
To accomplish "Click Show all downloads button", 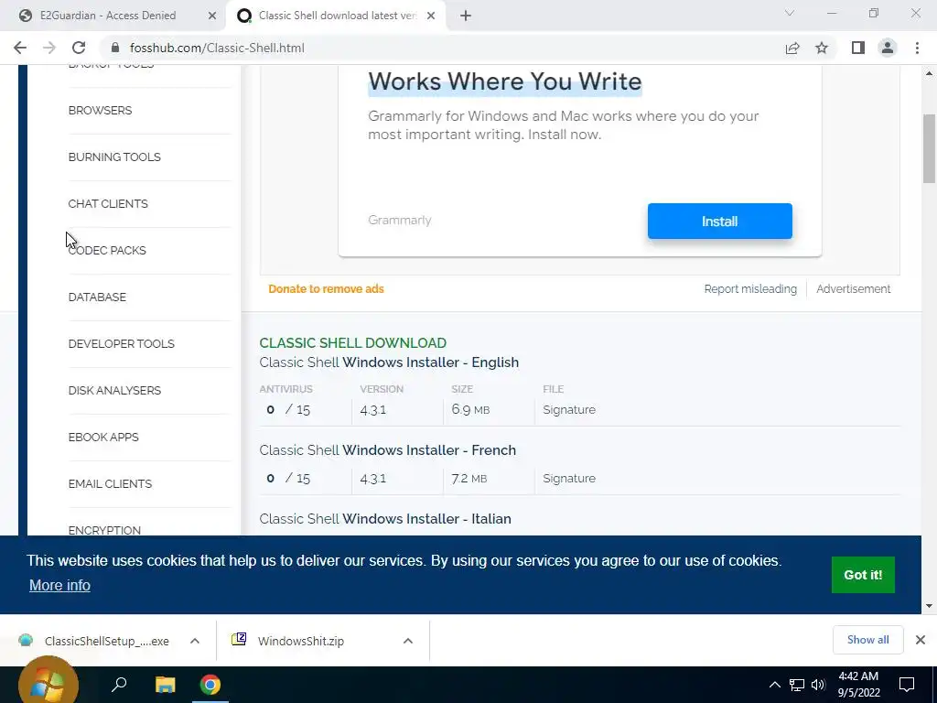I will tap(867, 640).
